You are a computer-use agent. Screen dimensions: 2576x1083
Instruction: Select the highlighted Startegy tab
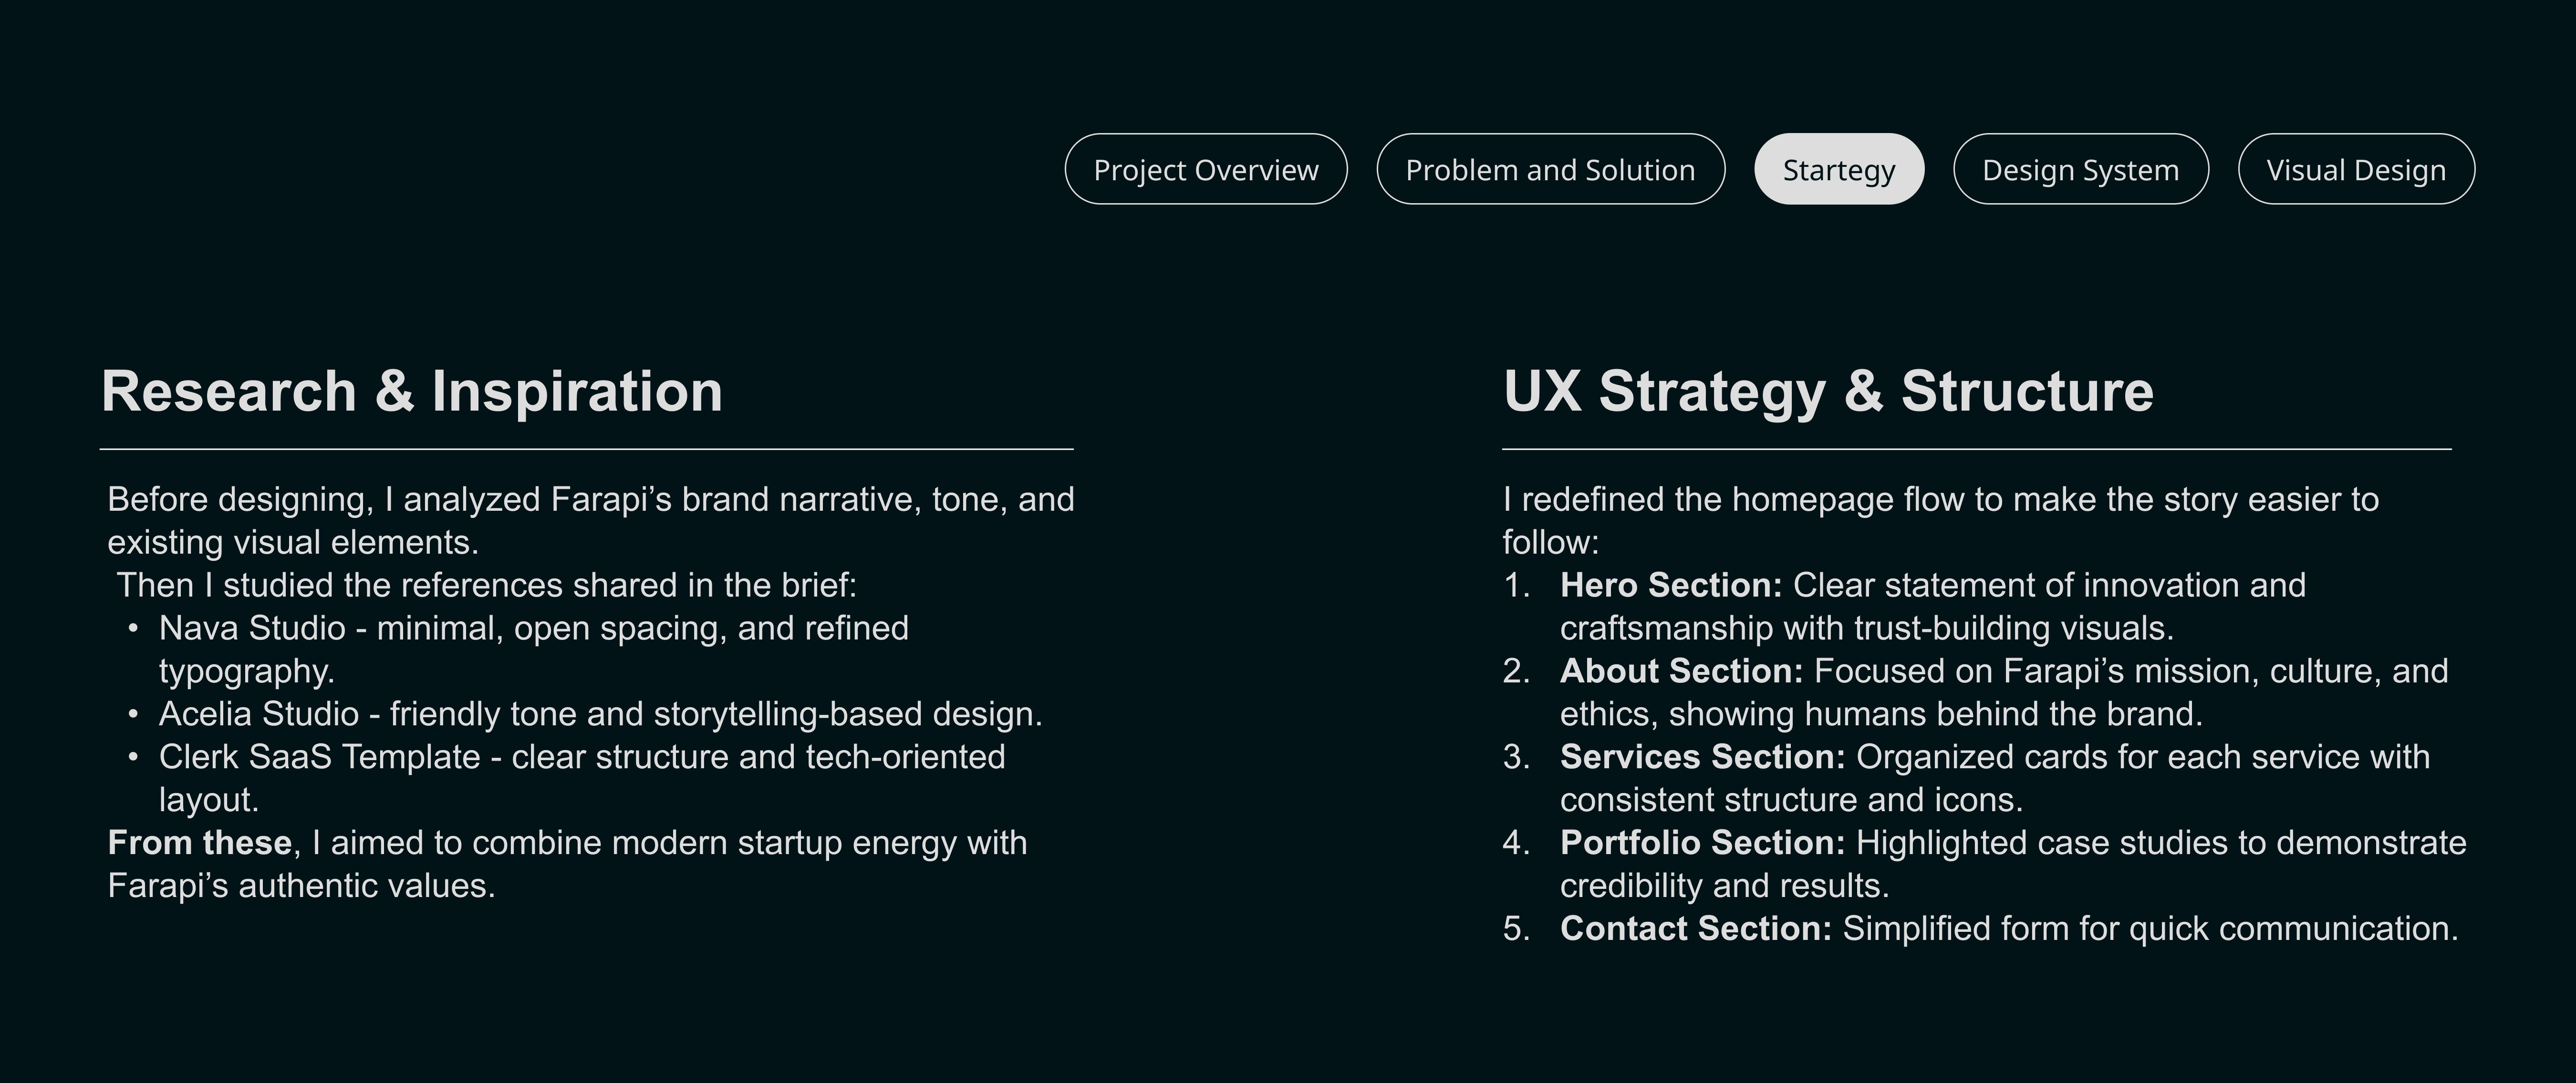pos(1838,170)
